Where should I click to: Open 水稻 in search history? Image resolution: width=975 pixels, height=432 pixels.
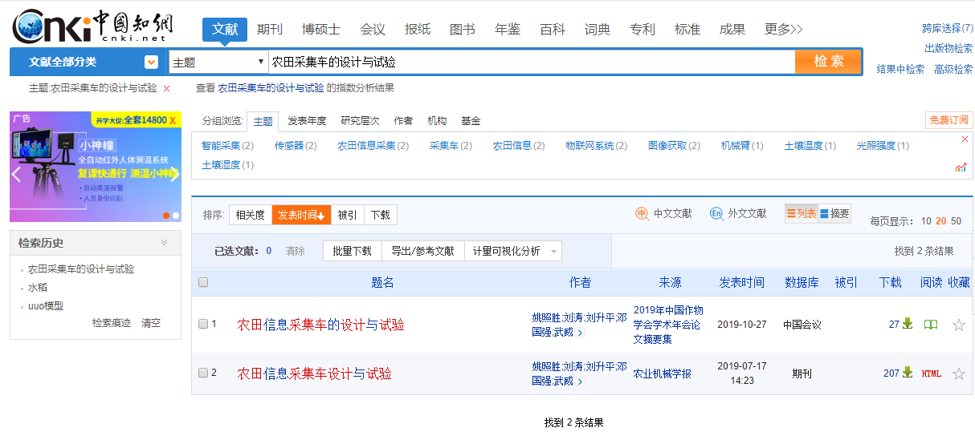click(38, 288)
